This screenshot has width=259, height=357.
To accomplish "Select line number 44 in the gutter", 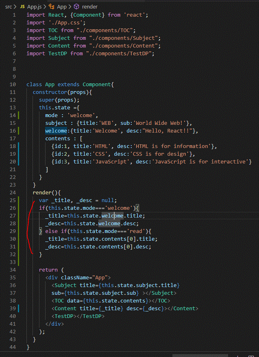I will coord(13,347).
